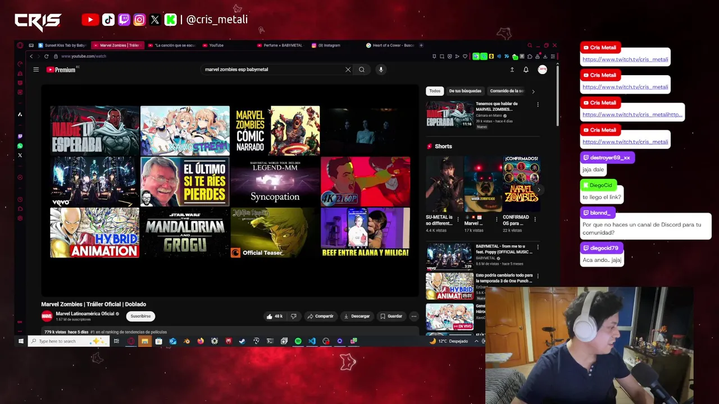Screen dimensions: 719x404
Task: Share video with the Compartir button
Action: click(x=320, y=316)
